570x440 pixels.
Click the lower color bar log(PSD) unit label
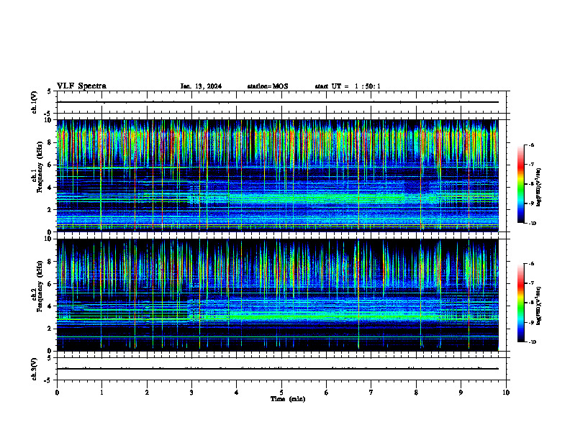coord(539,306)
